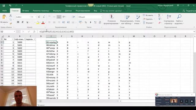Click the Stop button in Movavi recorder
Image resolution: width=196 pixels, height=110 pixels.
point(192,101)
